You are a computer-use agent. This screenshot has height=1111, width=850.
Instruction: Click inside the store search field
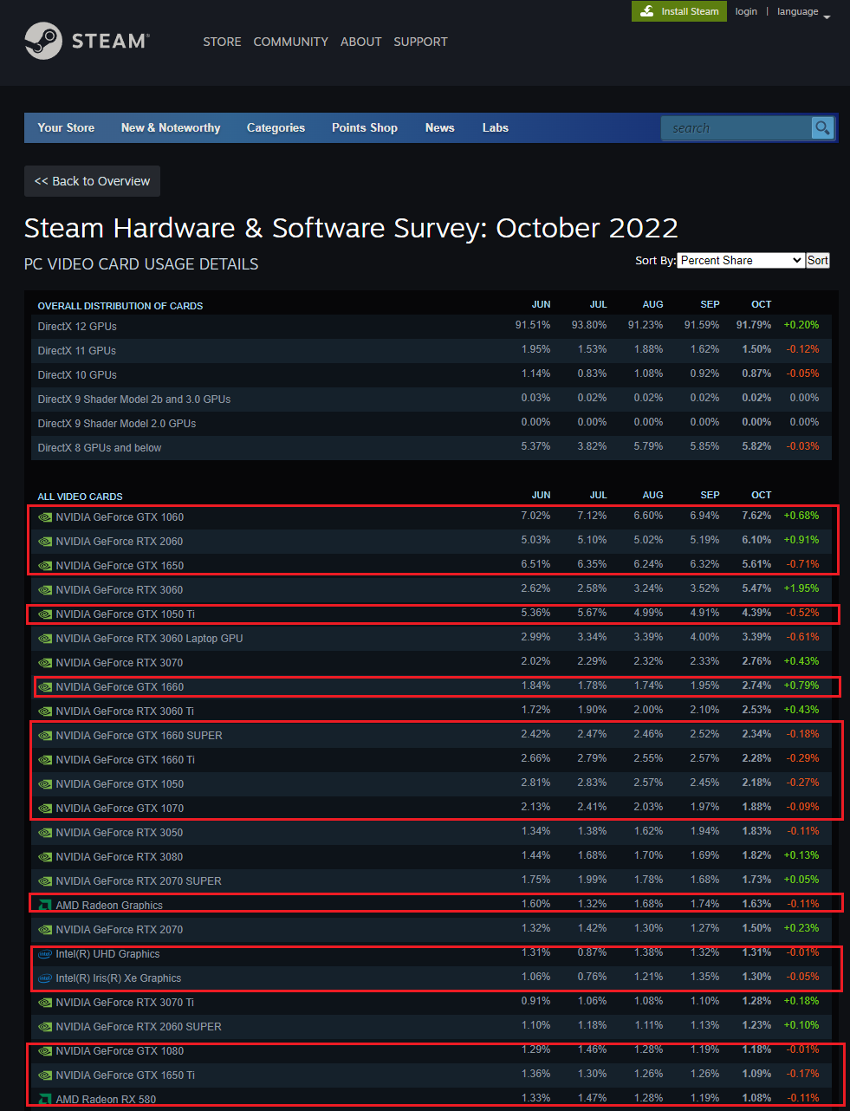pyautogui.click(x=736, y=128)
